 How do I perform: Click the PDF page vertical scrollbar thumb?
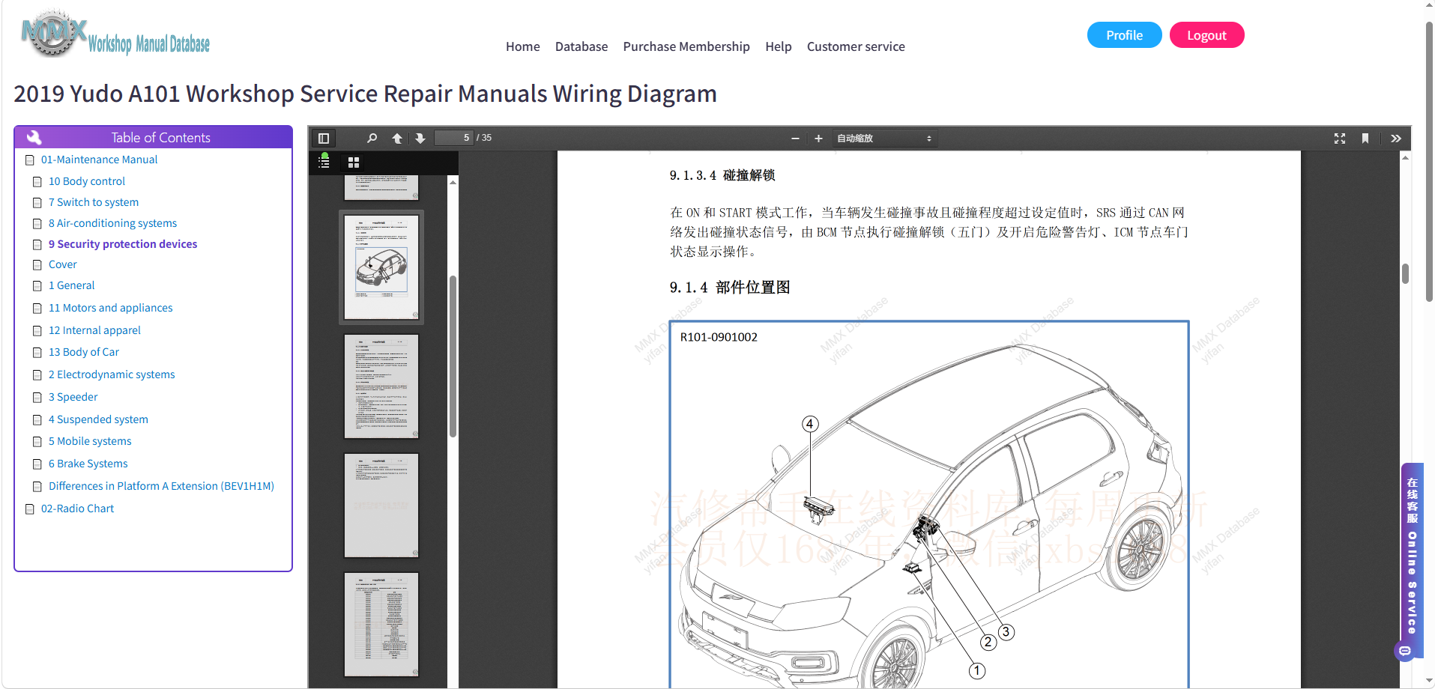[1406, 273]
